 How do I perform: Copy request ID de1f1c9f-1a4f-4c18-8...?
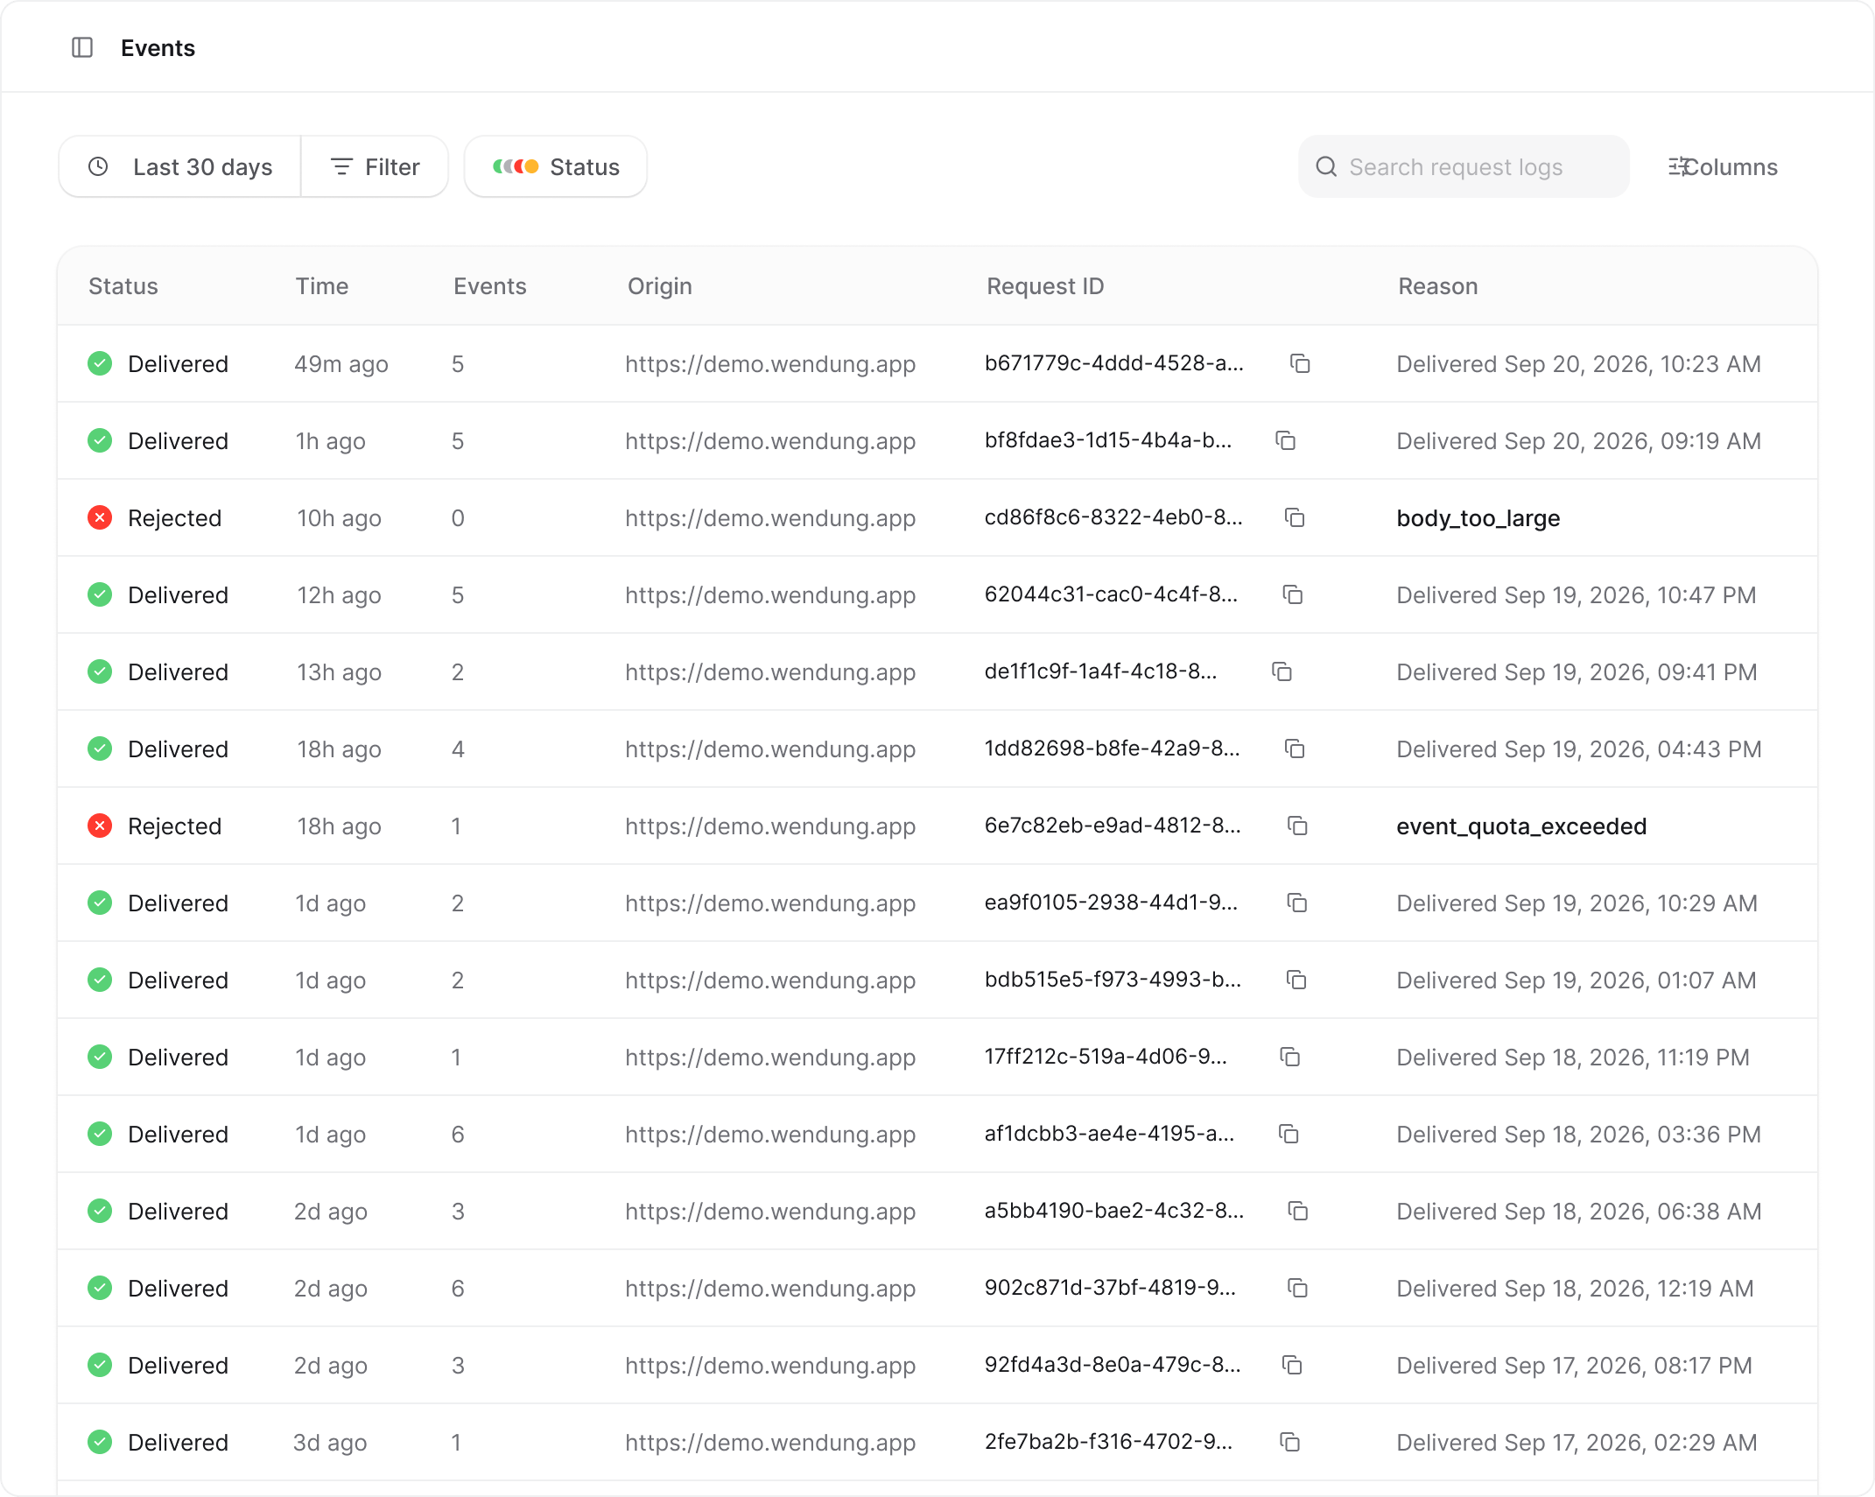tap(1282, 671)
